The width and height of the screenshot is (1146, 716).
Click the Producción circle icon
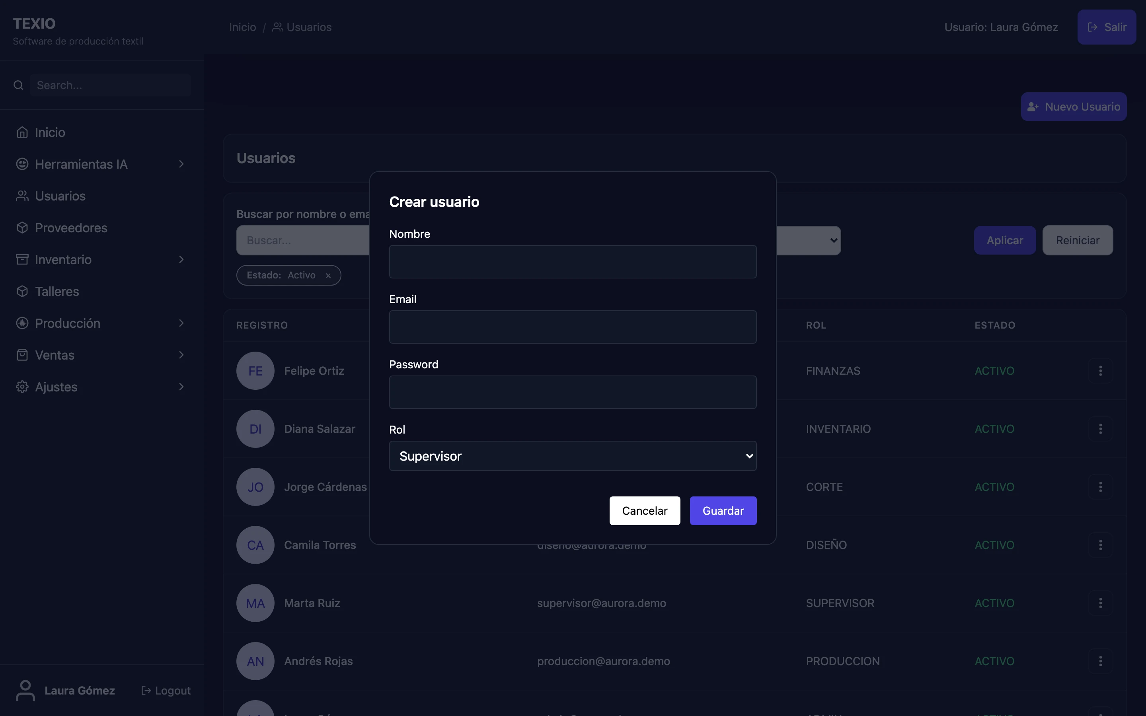[22, 323]
